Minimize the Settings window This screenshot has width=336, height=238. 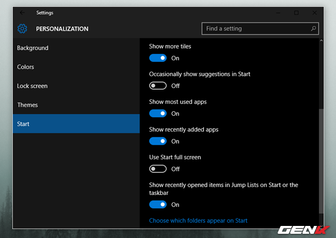(278, 13)
